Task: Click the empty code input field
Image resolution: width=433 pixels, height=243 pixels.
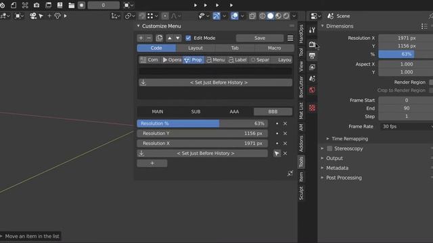Action: click(x=215, y=71)
